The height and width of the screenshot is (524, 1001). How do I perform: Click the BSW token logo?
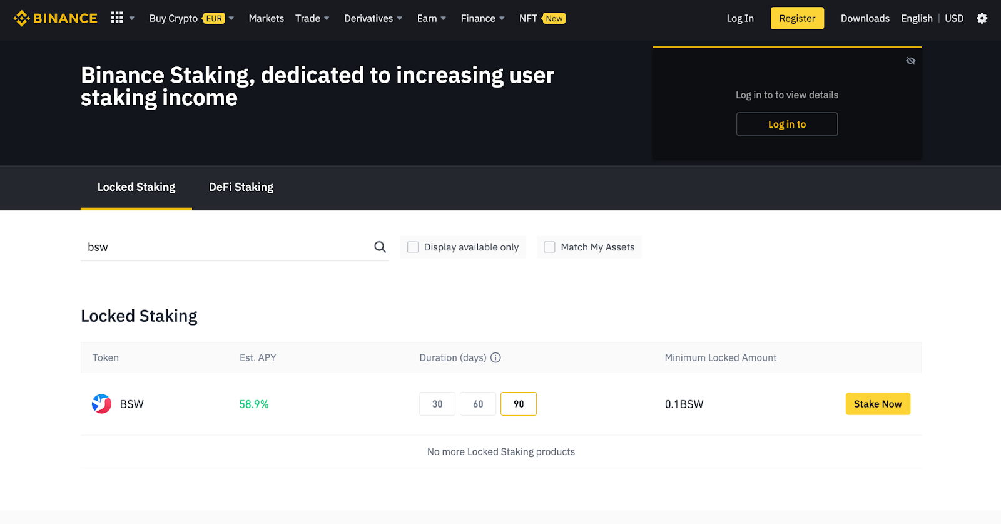[x=101, y=404]
